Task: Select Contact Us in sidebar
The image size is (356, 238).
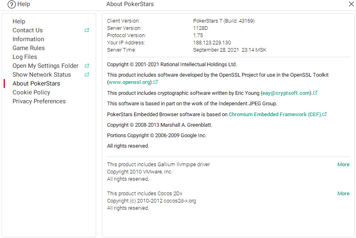Action: pos(27,30)
